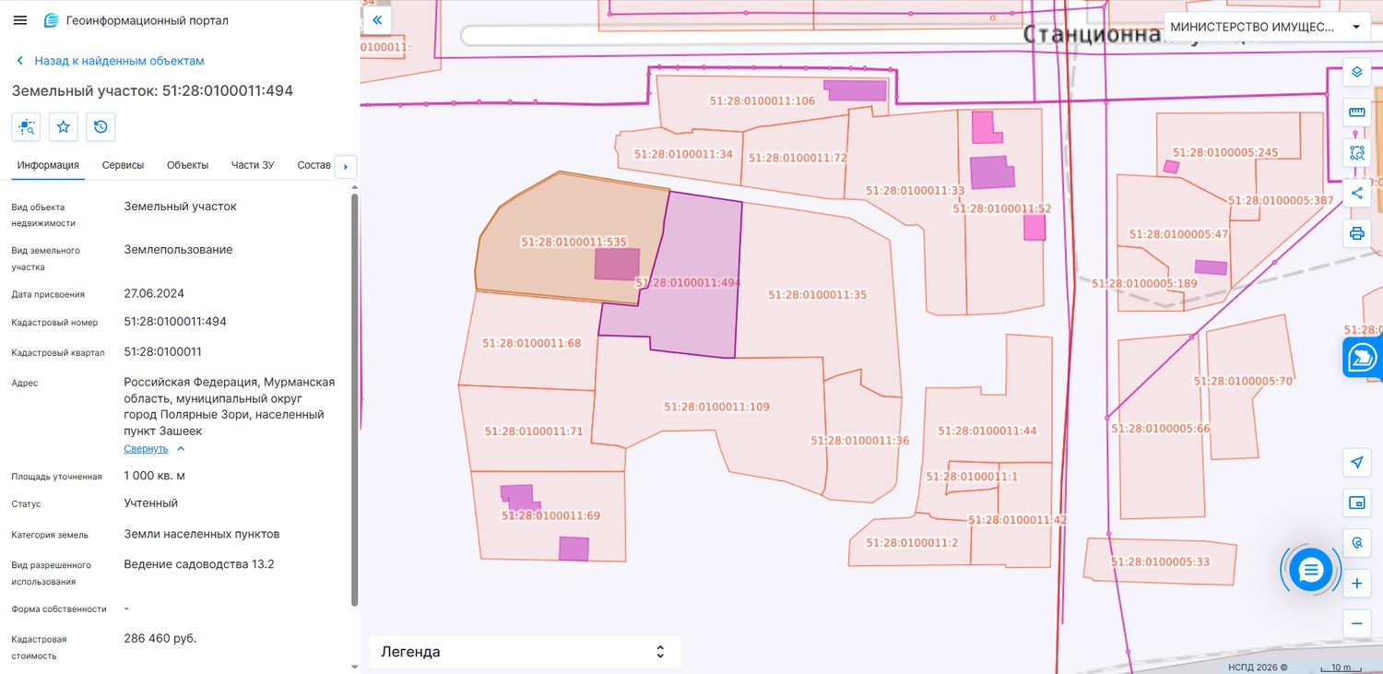Activate the area search selection tool
This screenshot has height=674, width=1383.
(1356, 153)
